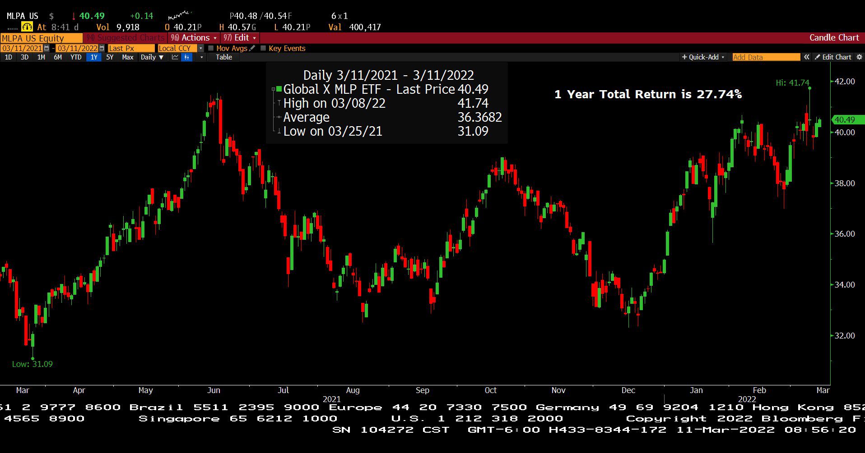Click the day high H 40.57G
This screenshot has width=865, height=453.
pyautogui.click(x=237, y=27)
